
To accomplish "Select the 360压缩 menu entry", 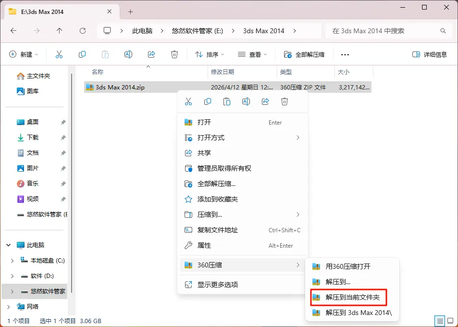I will click(x=243, y=265).
